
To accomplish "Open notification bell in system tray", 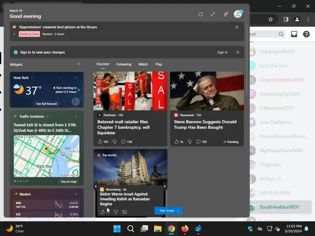I will [x=307, y=229].
